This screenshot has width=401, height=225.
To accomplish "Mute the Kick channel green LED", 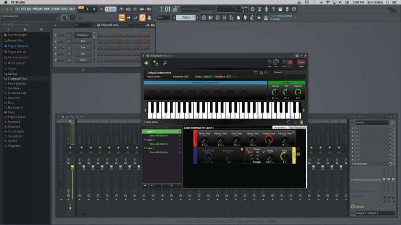I will click(56, 41).
